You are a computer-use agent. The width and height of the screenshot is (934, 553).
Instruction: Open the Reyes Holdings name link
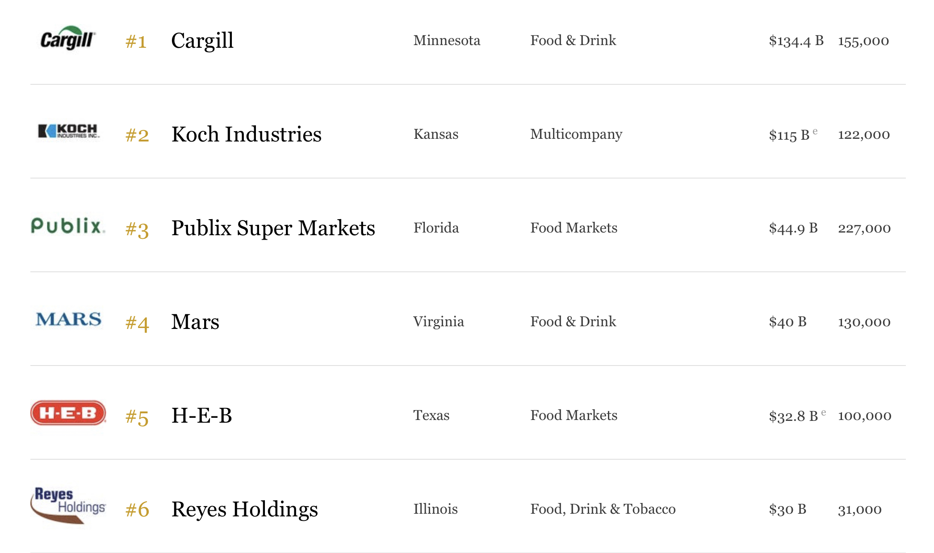244,509
